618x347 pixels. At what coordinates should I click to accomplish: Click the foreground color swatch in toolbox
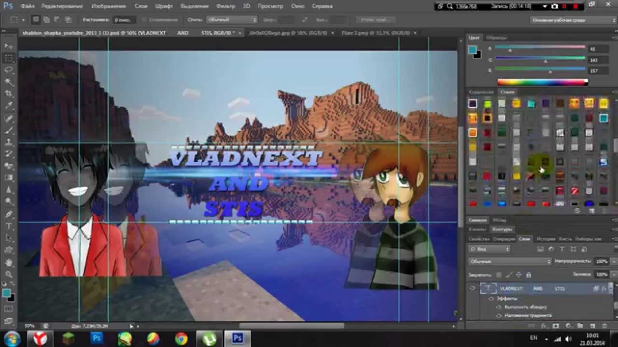(x=6, y=293)
